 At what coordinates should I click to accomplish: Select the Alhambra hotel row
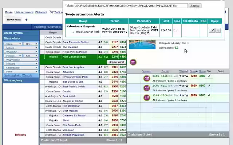(83, 72)
